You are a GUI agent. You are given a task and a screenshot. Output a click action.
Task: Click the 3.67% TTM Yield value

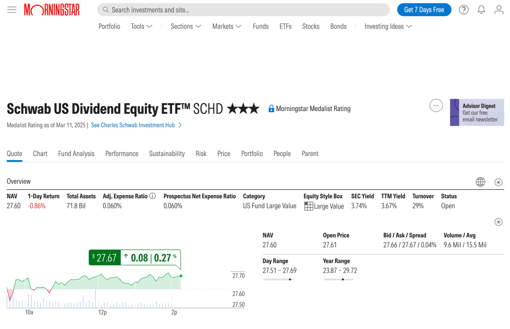389,206
